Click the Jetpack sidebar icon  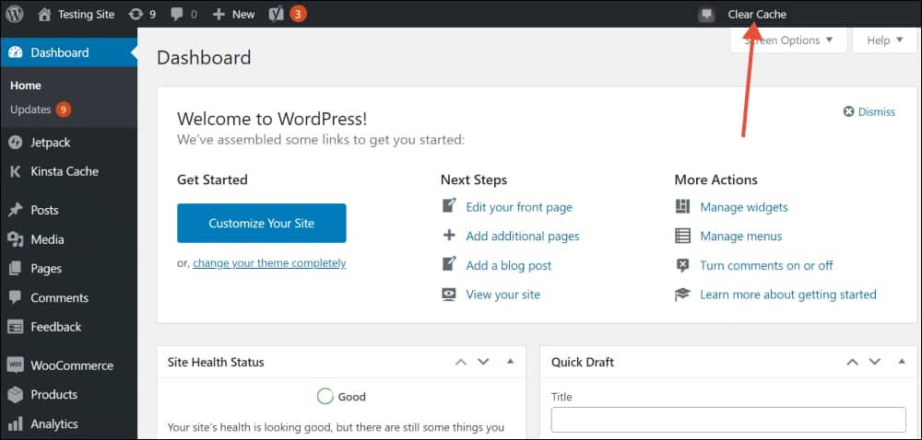[16, 143]
